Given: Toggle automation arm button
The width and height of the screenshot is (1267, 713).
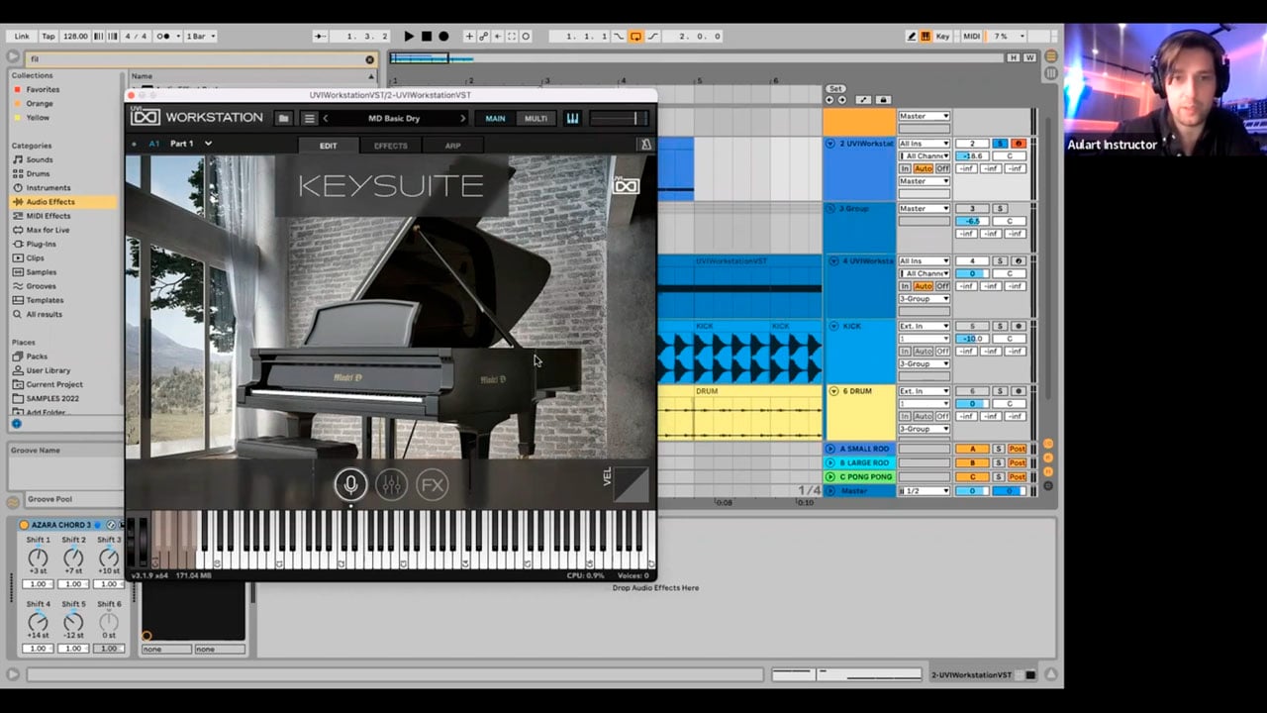Looking at the screenshot, I should (483, 36).
